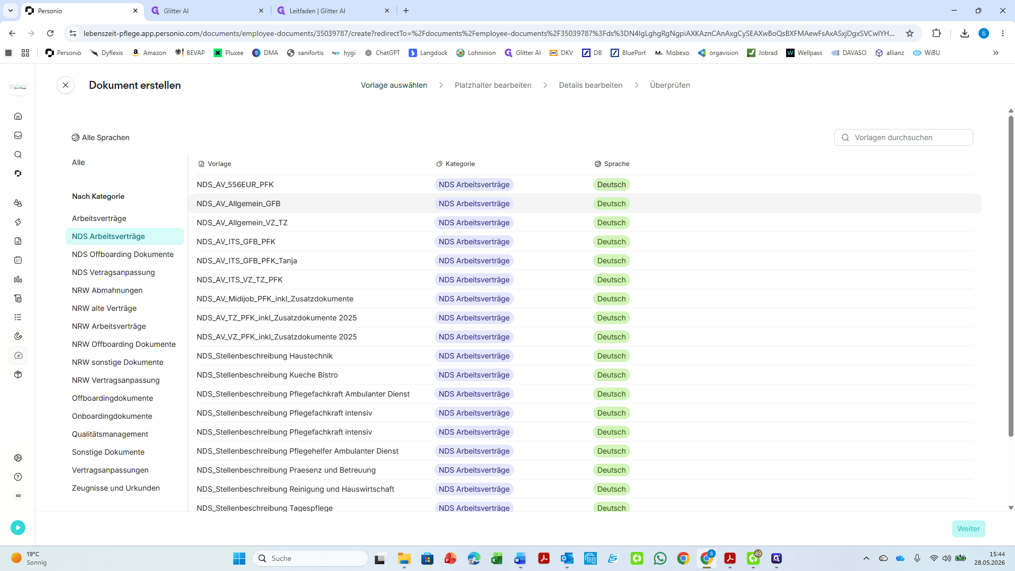Open employees icon in sidebar
Screen dimensions: 1015x571
click(x=18, y=203)
